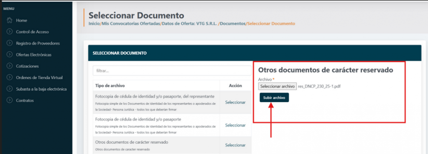This screenshot has height=154, width=428.
Task: Click current breadcrumb Seleccionar Documento
Action: (x=271, y=24)
